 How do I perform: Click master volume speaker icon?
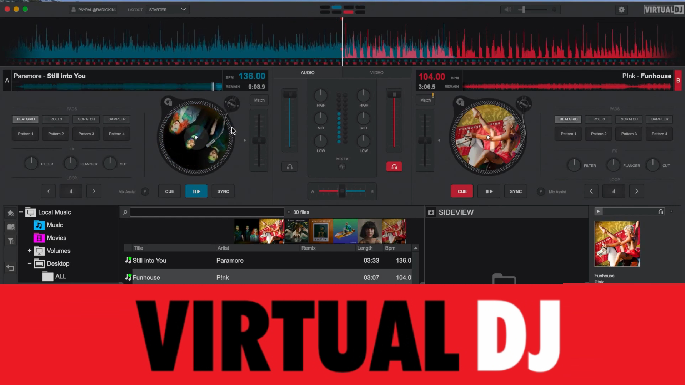[507, 10]
